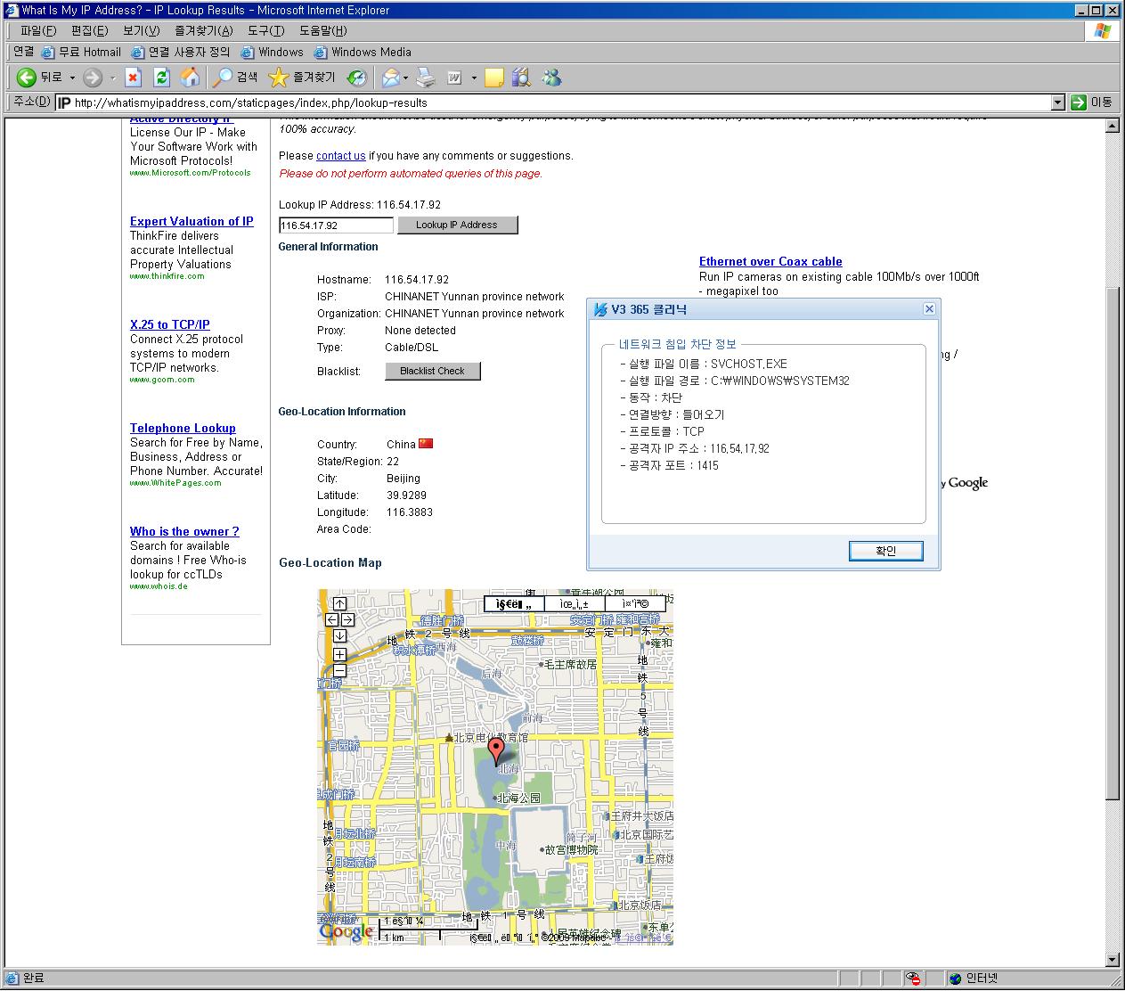Refresh the page with the Refresh icon
The height and width of the screenshot is (991, 1125).
point(161,78)
